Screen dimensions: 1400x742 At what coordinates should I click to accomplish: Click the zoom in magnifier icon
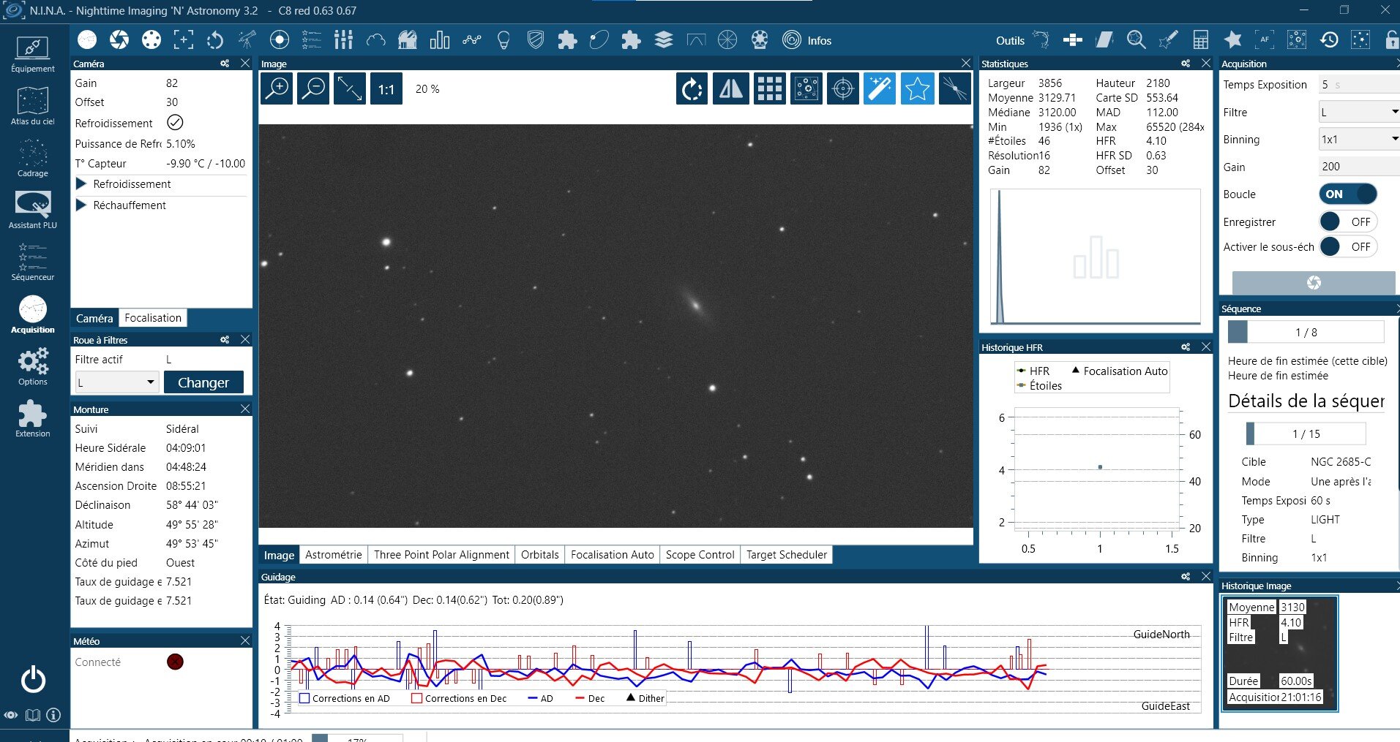pos(277,89)
